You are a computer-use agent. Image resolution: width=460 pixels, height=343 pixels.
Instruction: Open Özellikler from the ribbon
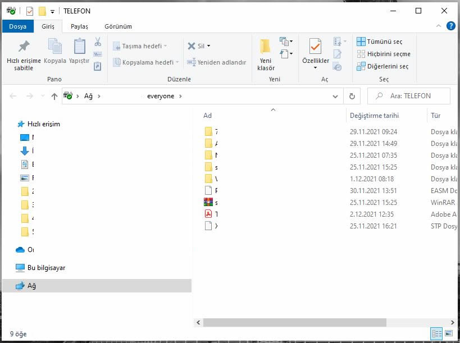(315, 47)
